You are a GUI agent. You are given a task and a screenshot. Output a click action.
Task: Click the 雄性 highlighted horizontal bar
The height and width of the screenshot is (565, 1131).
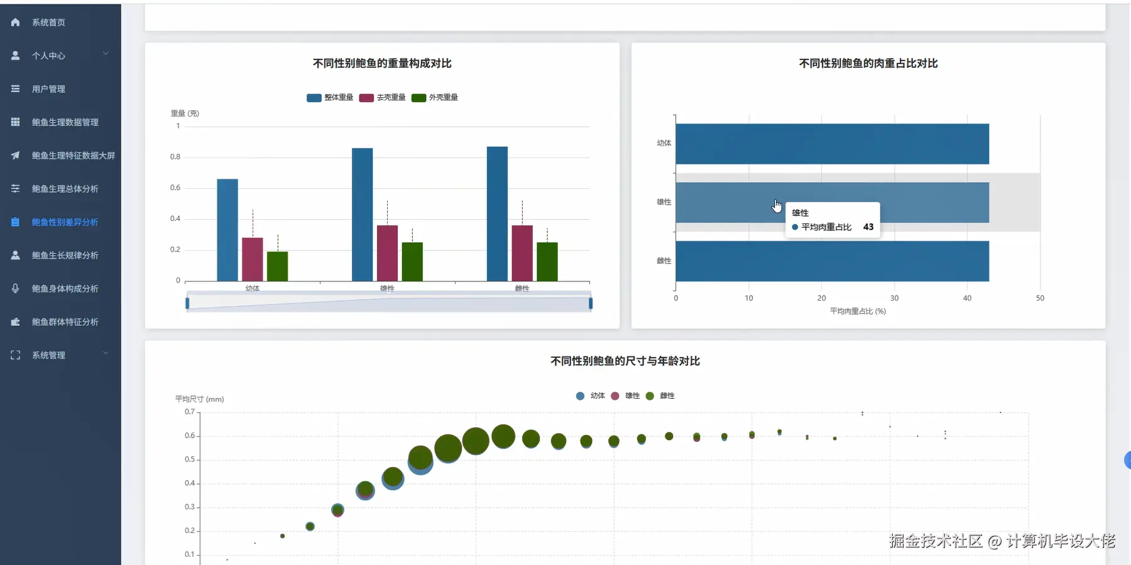coord(832,203)
